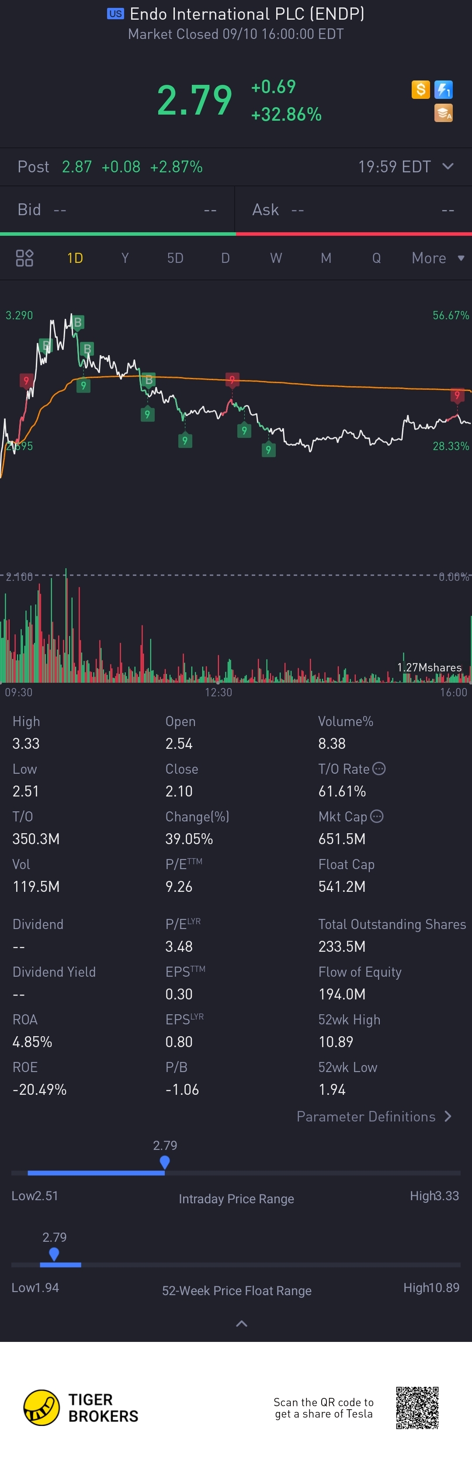Tap the EPS TTM value 0.30
The width and height of the screenshot is (472, 1474).
click(179, 994)
